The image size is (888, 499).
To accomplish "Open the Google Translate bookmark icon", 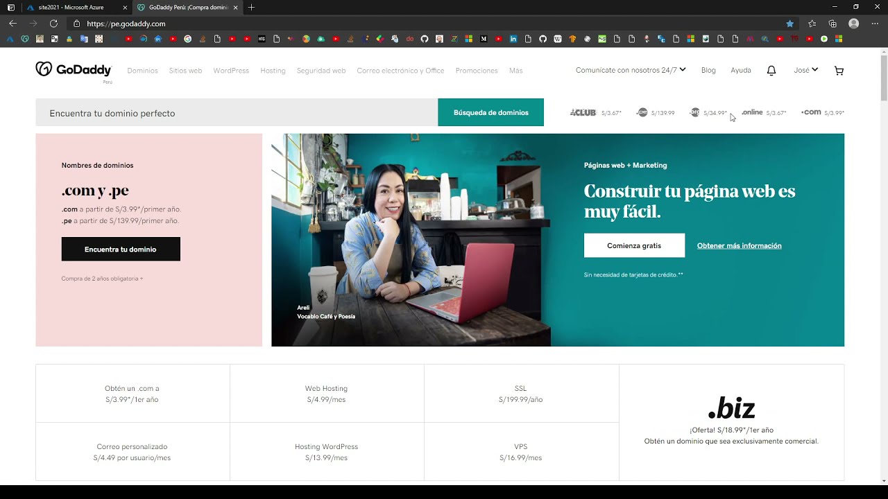I will 84,39.
